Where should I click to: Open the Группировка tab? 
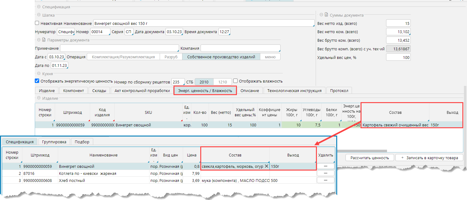pos(54,142)
